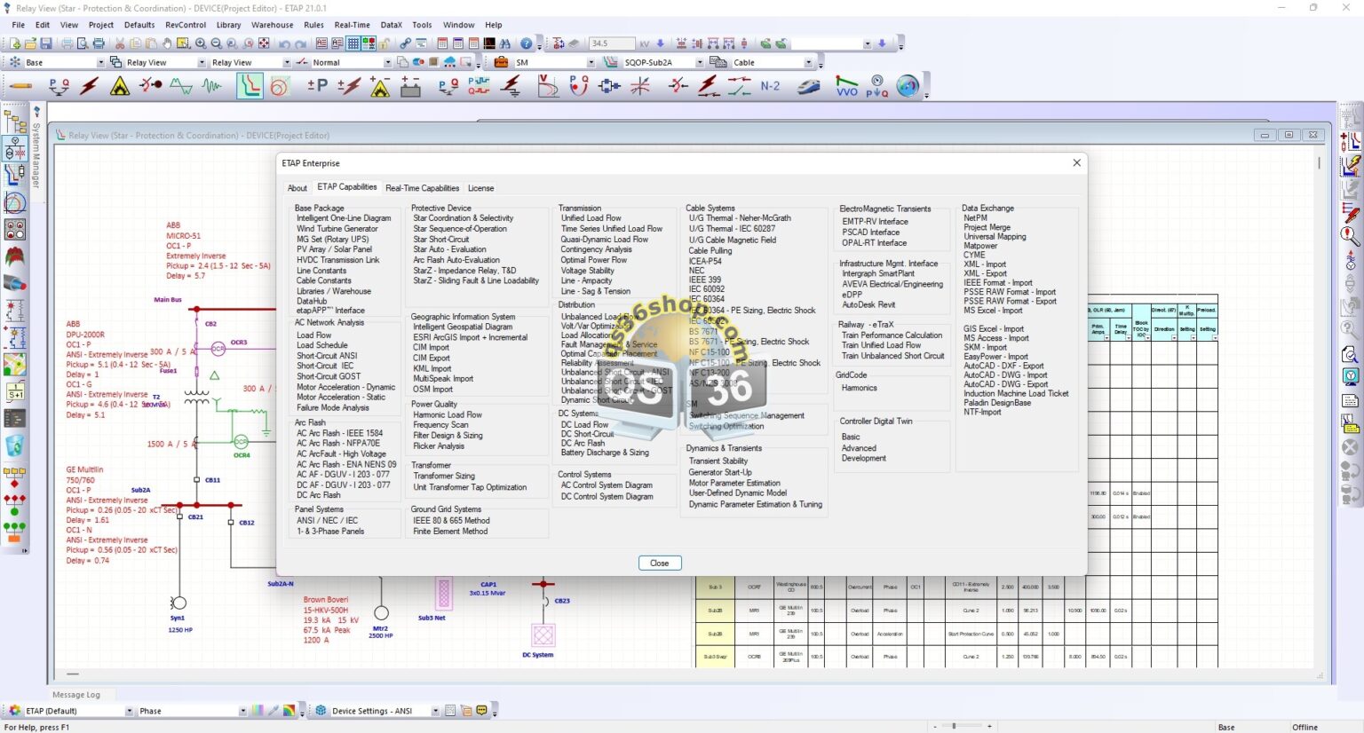Switch to Edit mode with the pencil icon
Image resolution: width=1364 pixels, height=733 pixels.
(20, 86)
